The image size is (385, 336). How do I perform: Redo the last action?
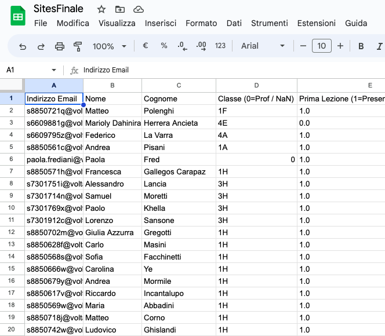coord(41,46)
